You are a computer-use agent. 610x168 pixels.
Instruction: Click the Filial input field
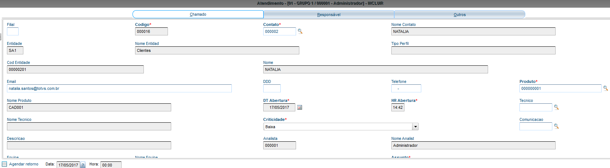[x=12, y=31]
